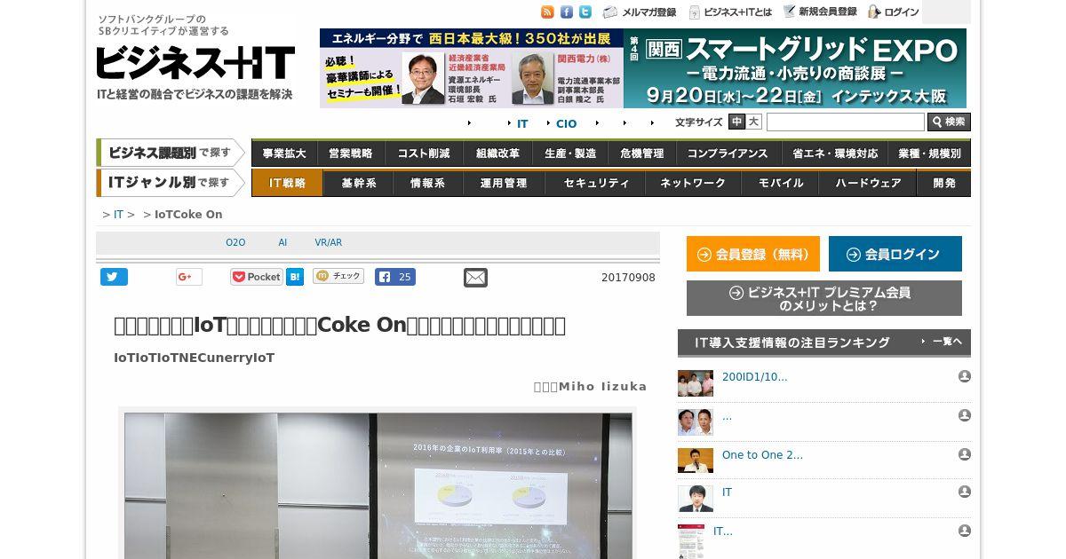Viewport: 1066px width, 559px height.
Task: Click ビジネス+ITとは link
Action: pos(730,12)
